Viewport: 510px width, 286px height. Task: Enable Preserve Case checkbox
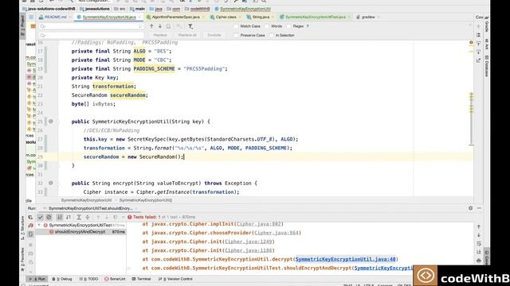tap(236, 35)
